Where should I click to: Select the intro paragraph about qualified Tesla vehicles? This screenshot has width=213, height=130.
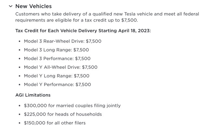point(107,17)
